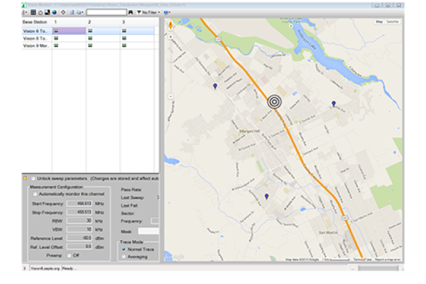Select Vision 9 sector 3 status icon

[124, 45]
